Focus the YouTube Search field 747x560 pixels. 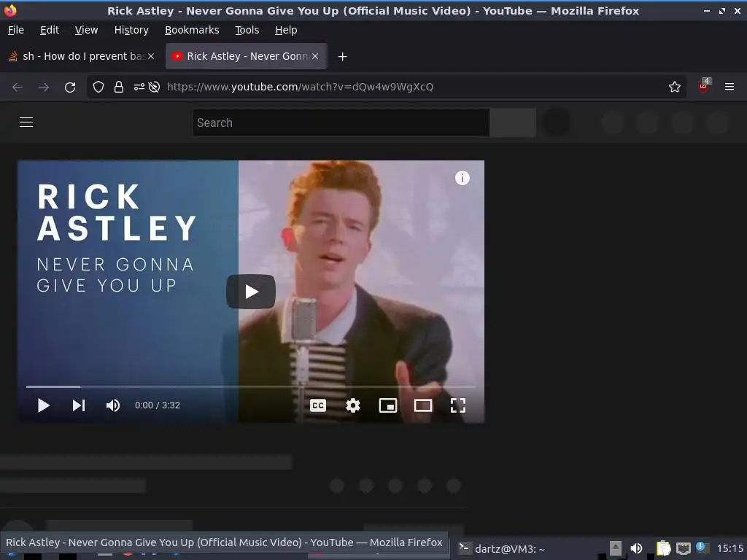pos(341,122)
